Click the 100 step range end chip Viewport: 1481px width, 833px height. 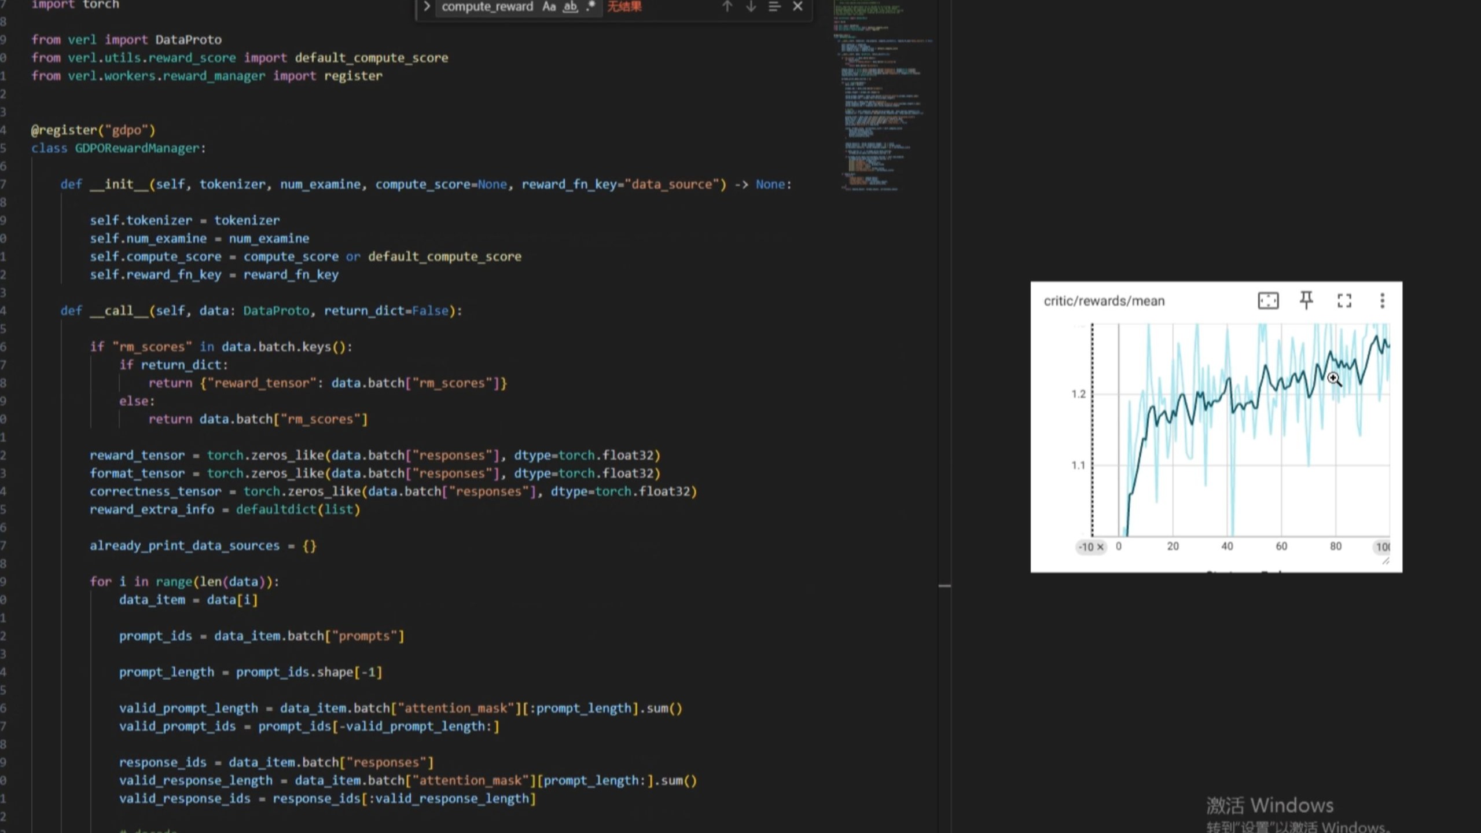coord(1382,546)
